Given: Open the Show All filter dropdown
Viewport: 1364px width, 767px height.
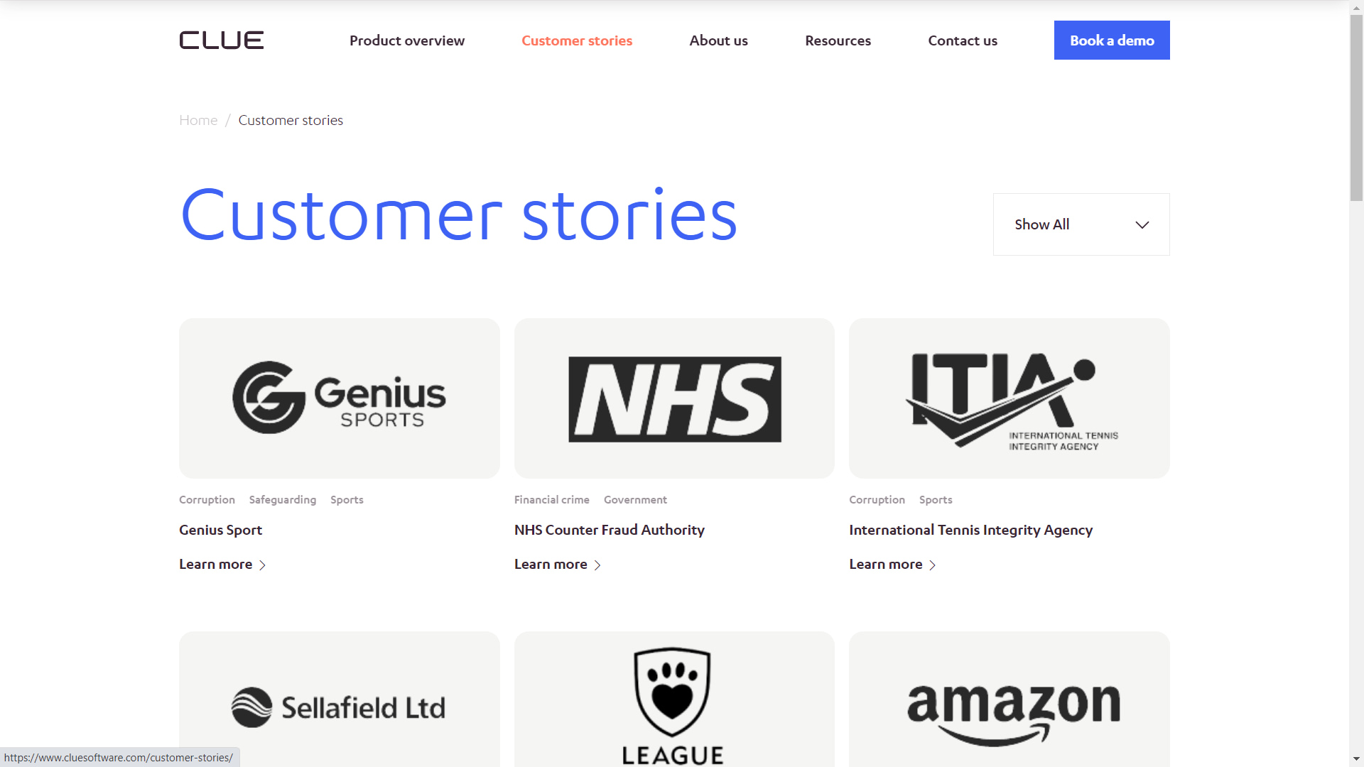Looking at the screenshot, I should click(1081, 224).
